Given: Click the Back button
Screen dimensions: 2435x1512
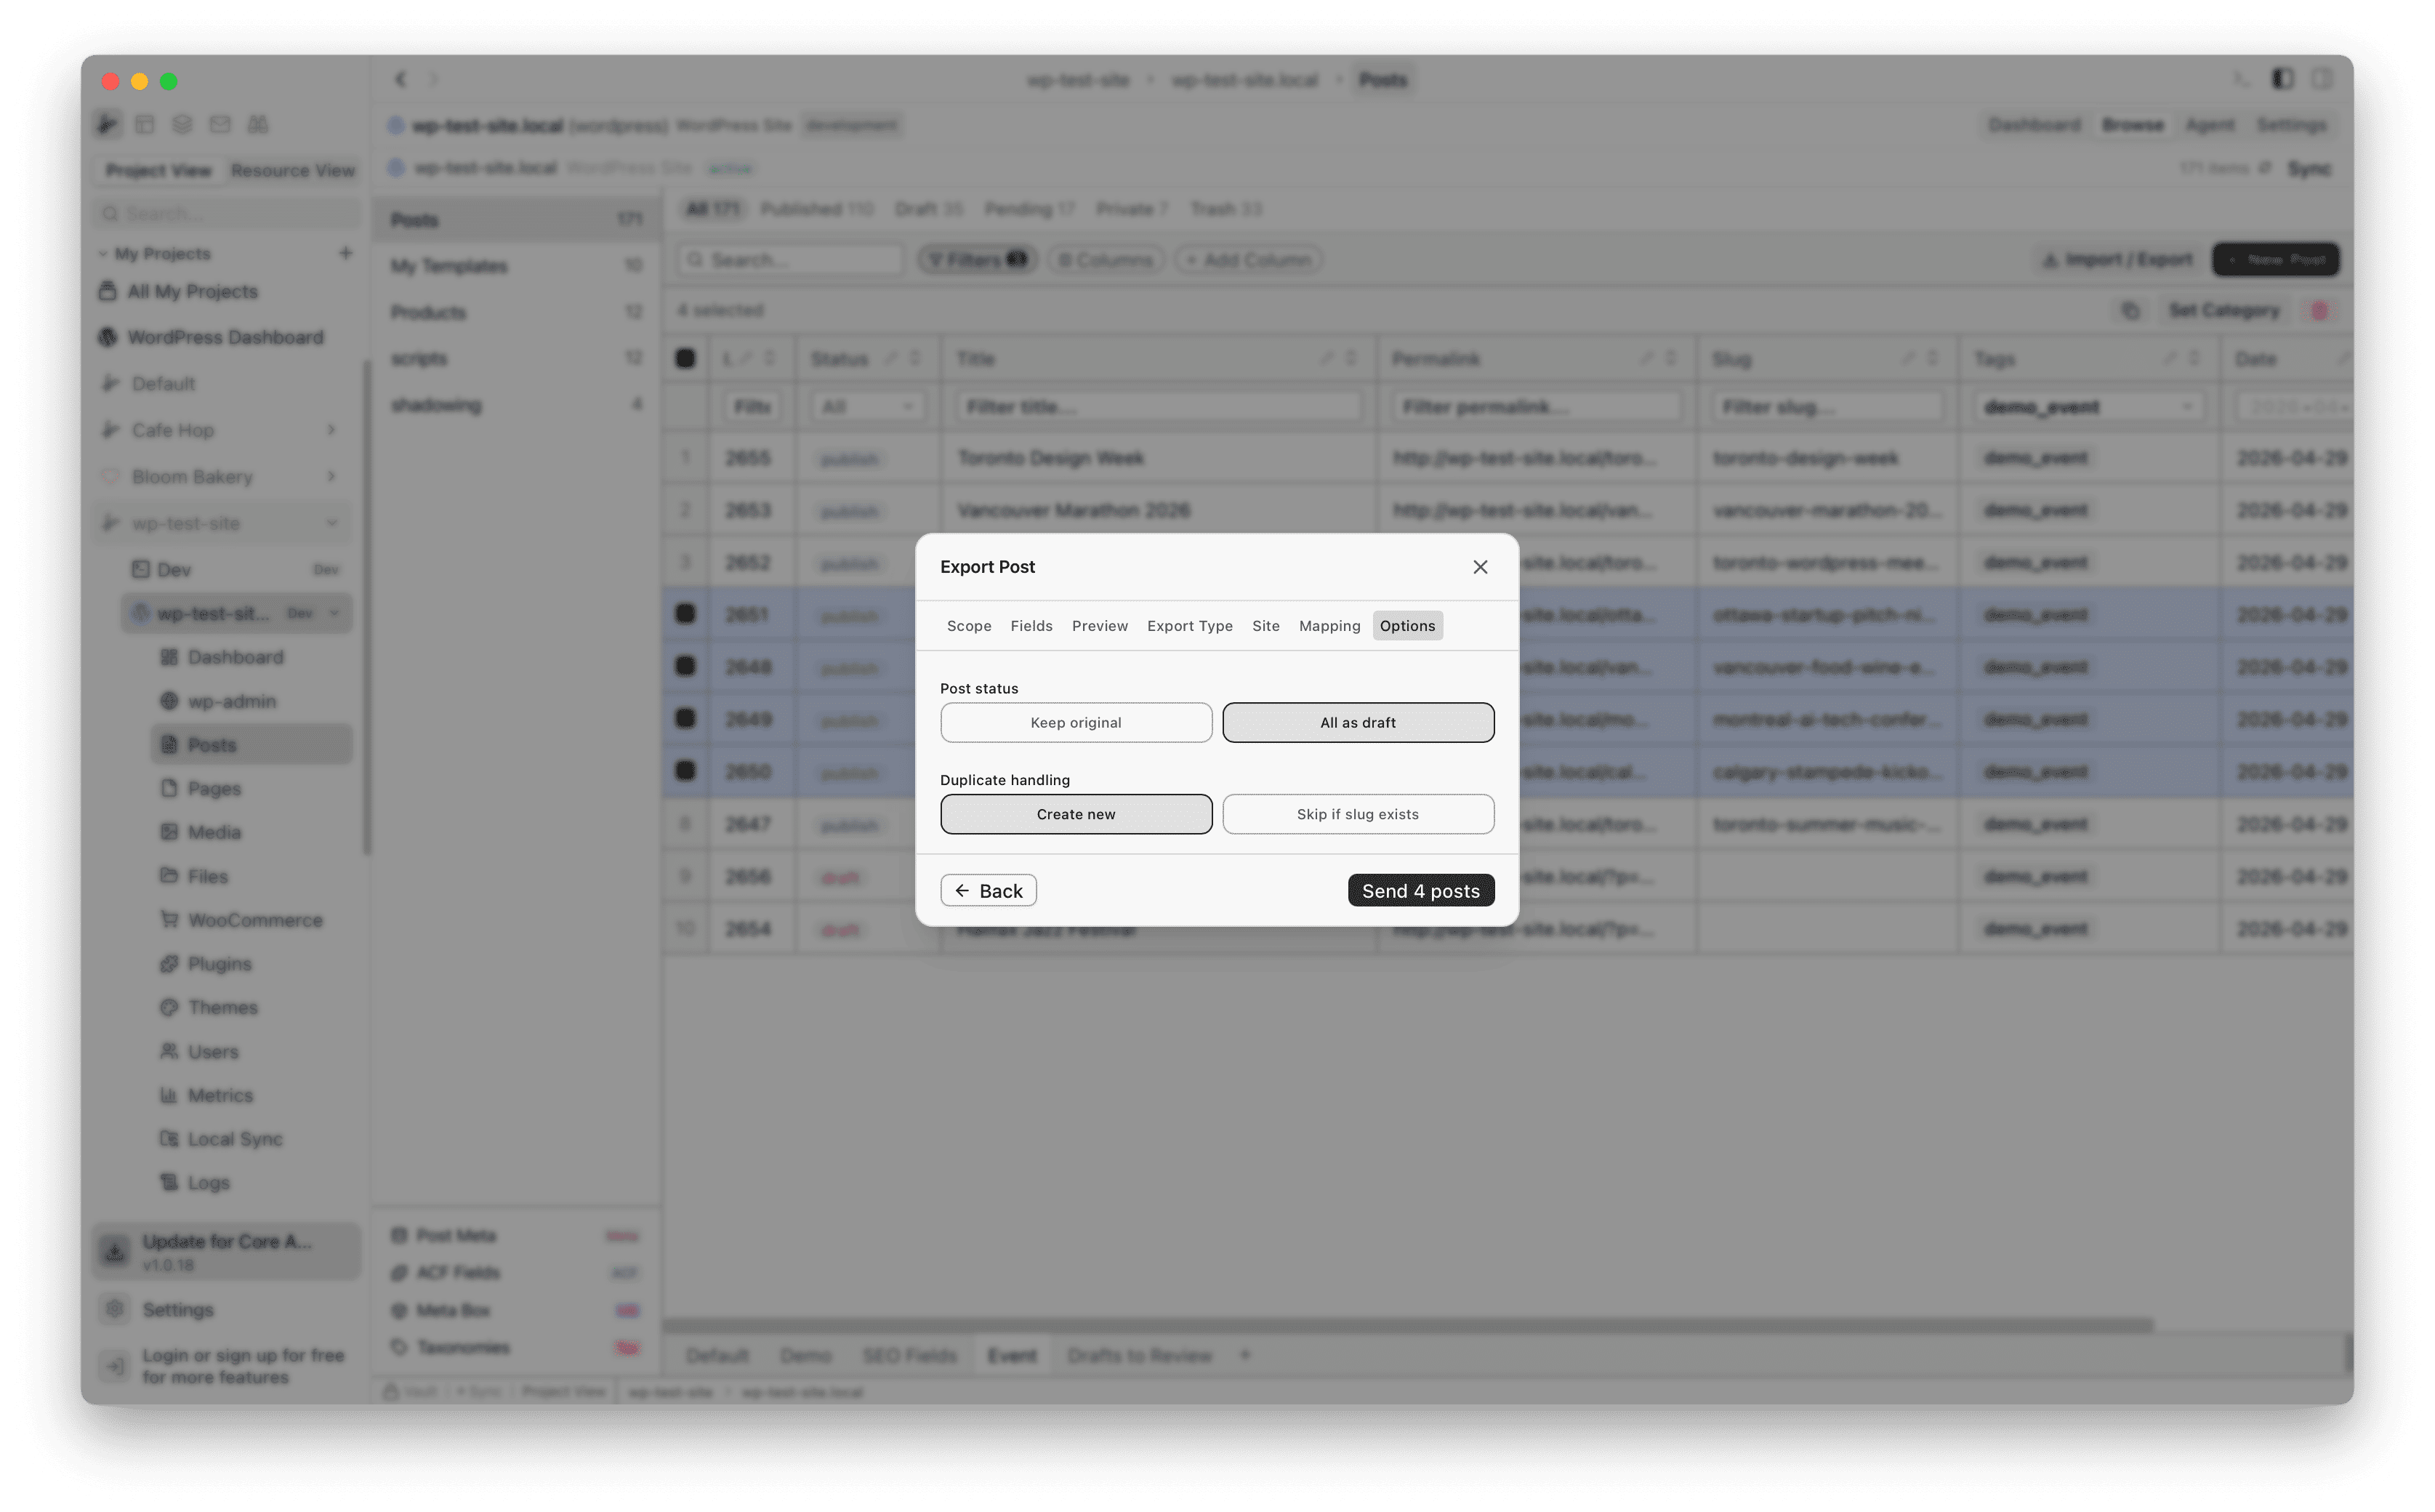Looking at the screenshot, I should point(988,890).
